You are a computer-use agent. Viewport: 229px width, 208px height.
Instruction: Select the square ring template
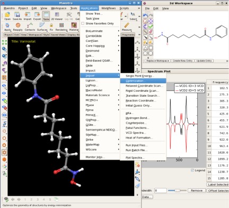pos(151,48)
